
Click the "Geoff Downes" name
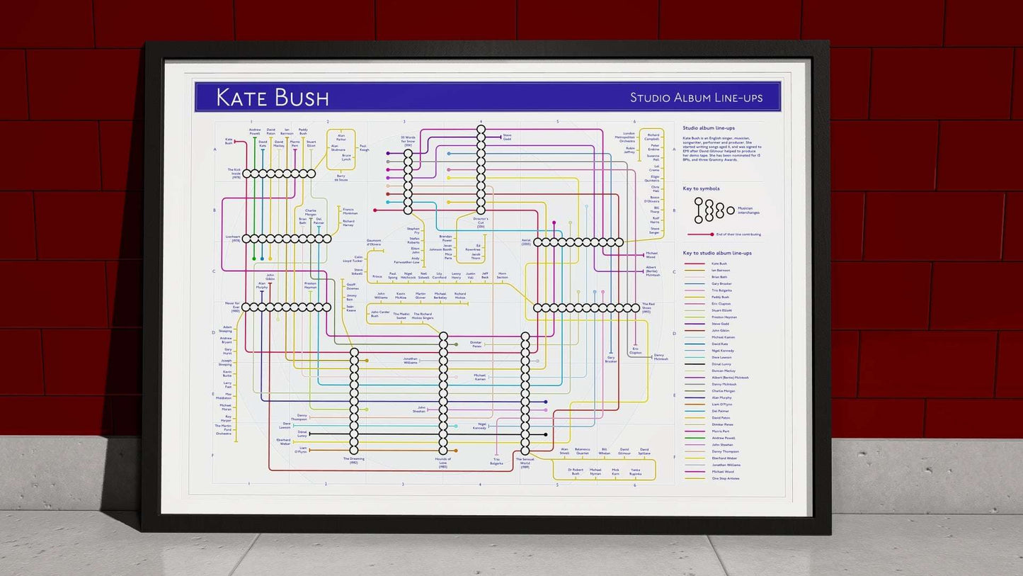(x=353, y=287)
